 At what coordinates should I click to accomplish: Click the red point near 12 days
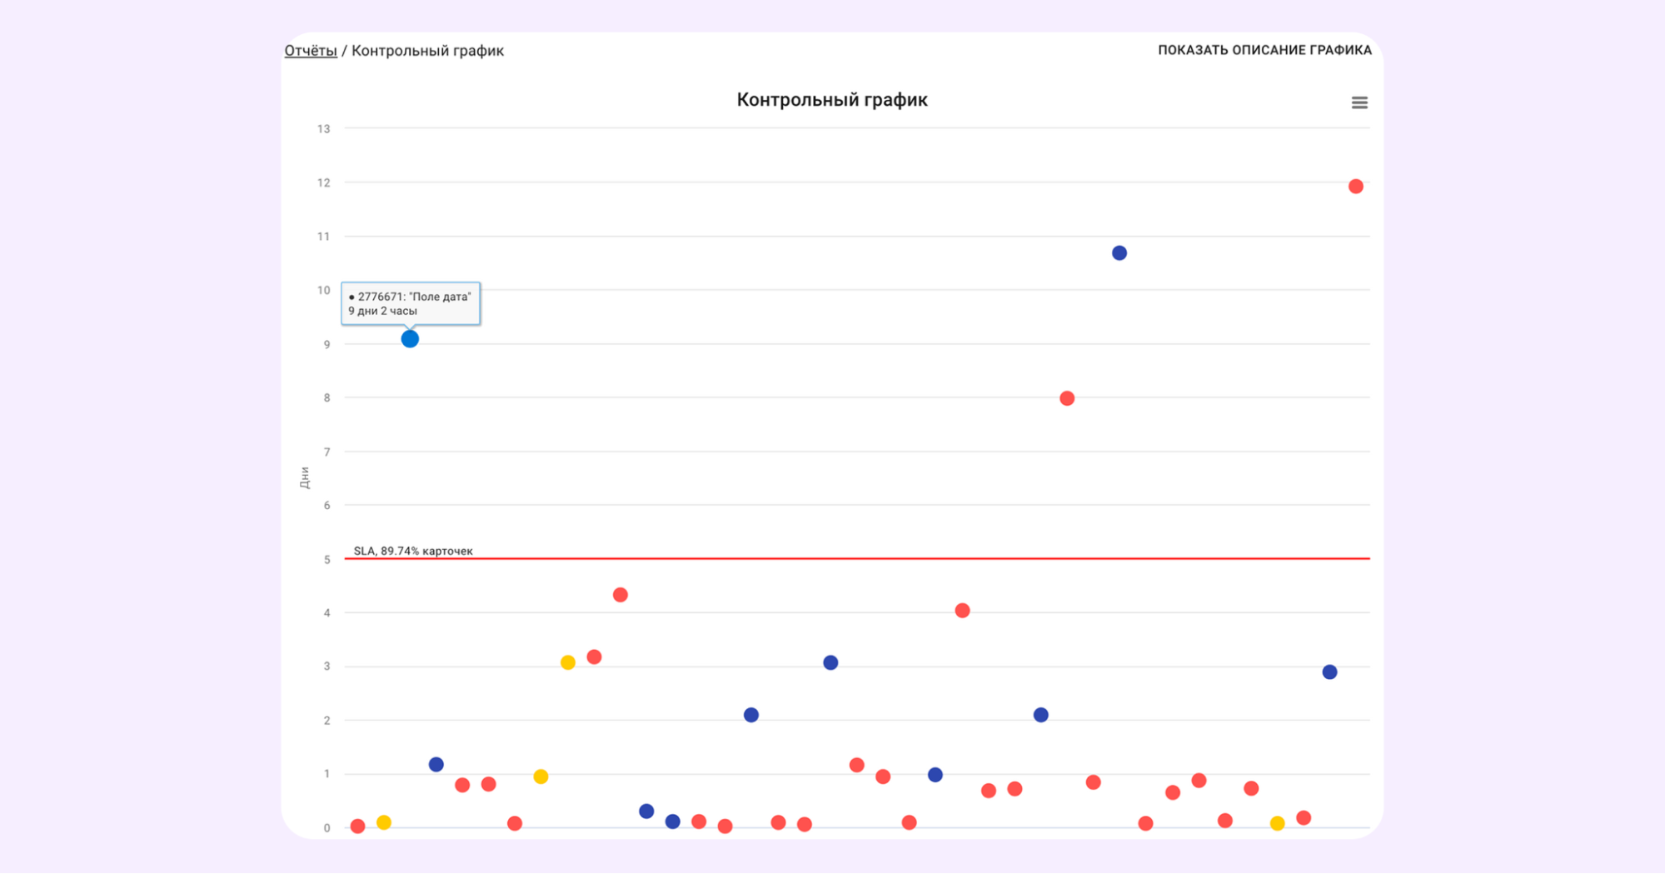click(1355, 187)
